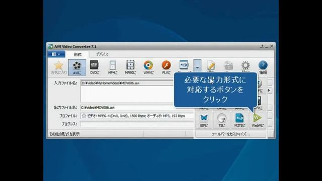The image size is (322, 181).
Task: Switch to the 形式 tab
Action: click(77, 54)
